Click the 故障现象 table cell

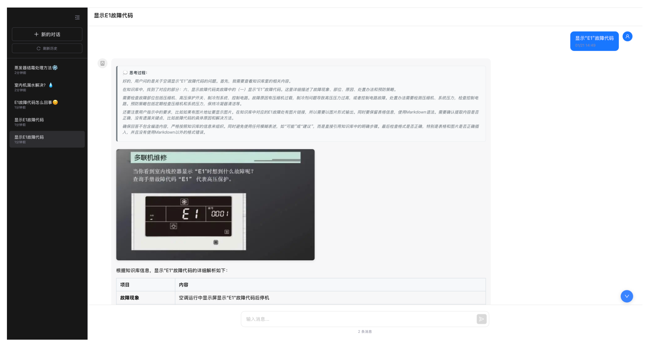(x=146, y=298)
